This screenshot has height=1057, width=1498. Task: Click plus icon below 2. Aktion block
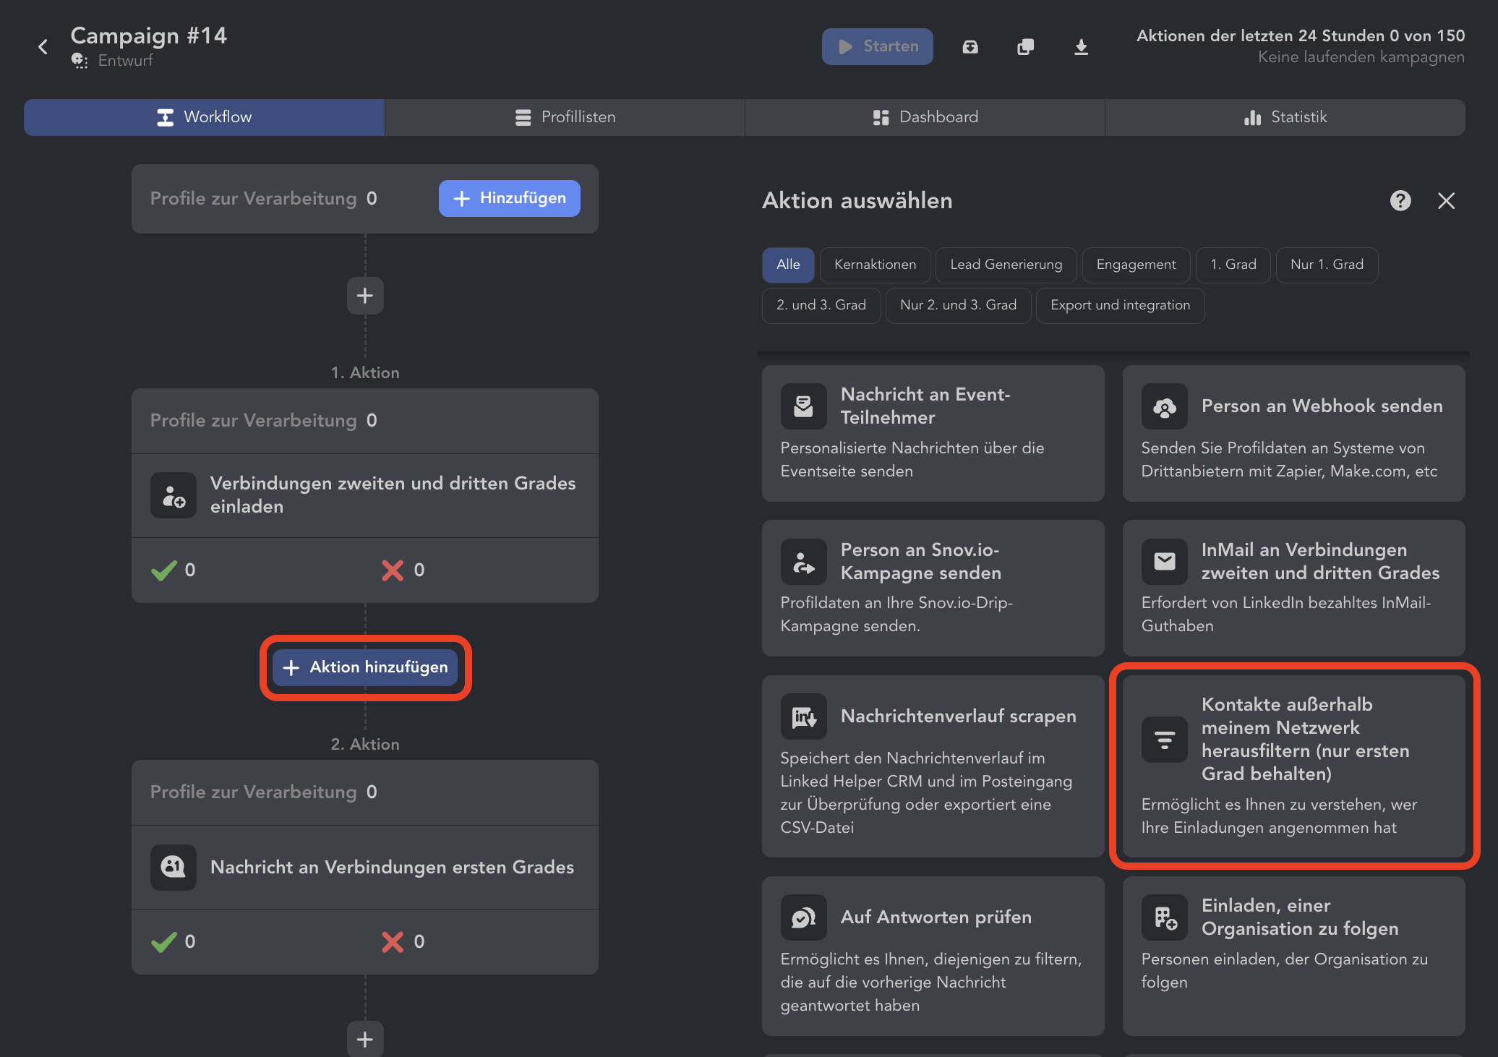[365, 1040]
